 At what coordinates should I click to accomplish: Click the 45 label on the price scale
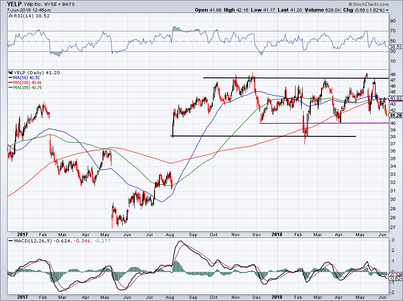pos(393,92)
